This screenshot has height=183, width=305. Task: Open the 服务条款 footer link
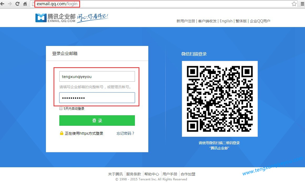click(133, 174)
